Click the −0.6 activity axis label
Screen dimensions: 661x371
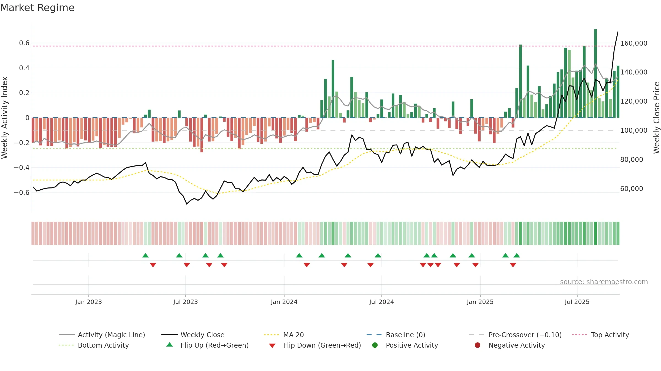click(22, 192)
